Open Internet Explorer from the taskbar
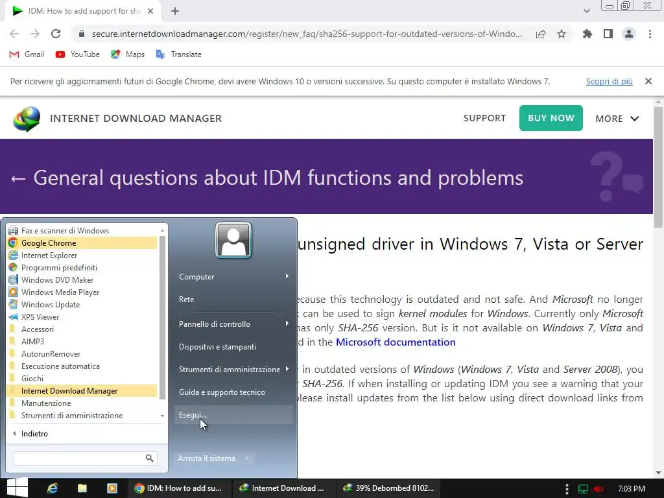 pos(53,488)
